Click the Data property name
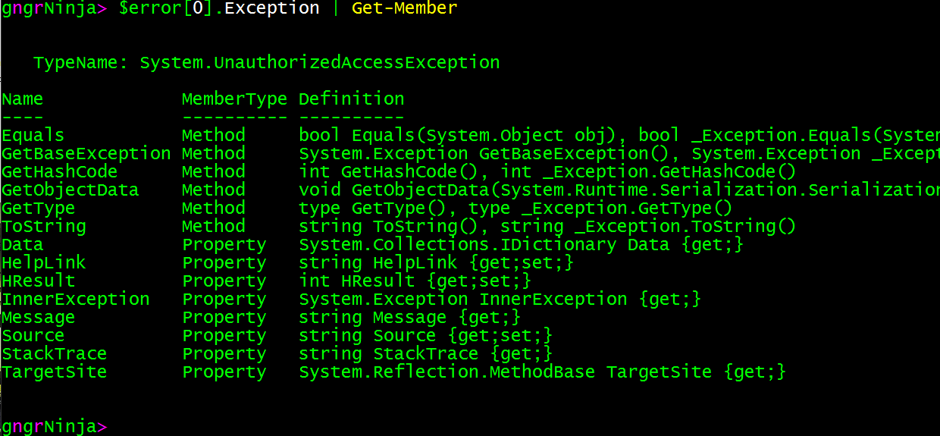 [x=22, y=245]
